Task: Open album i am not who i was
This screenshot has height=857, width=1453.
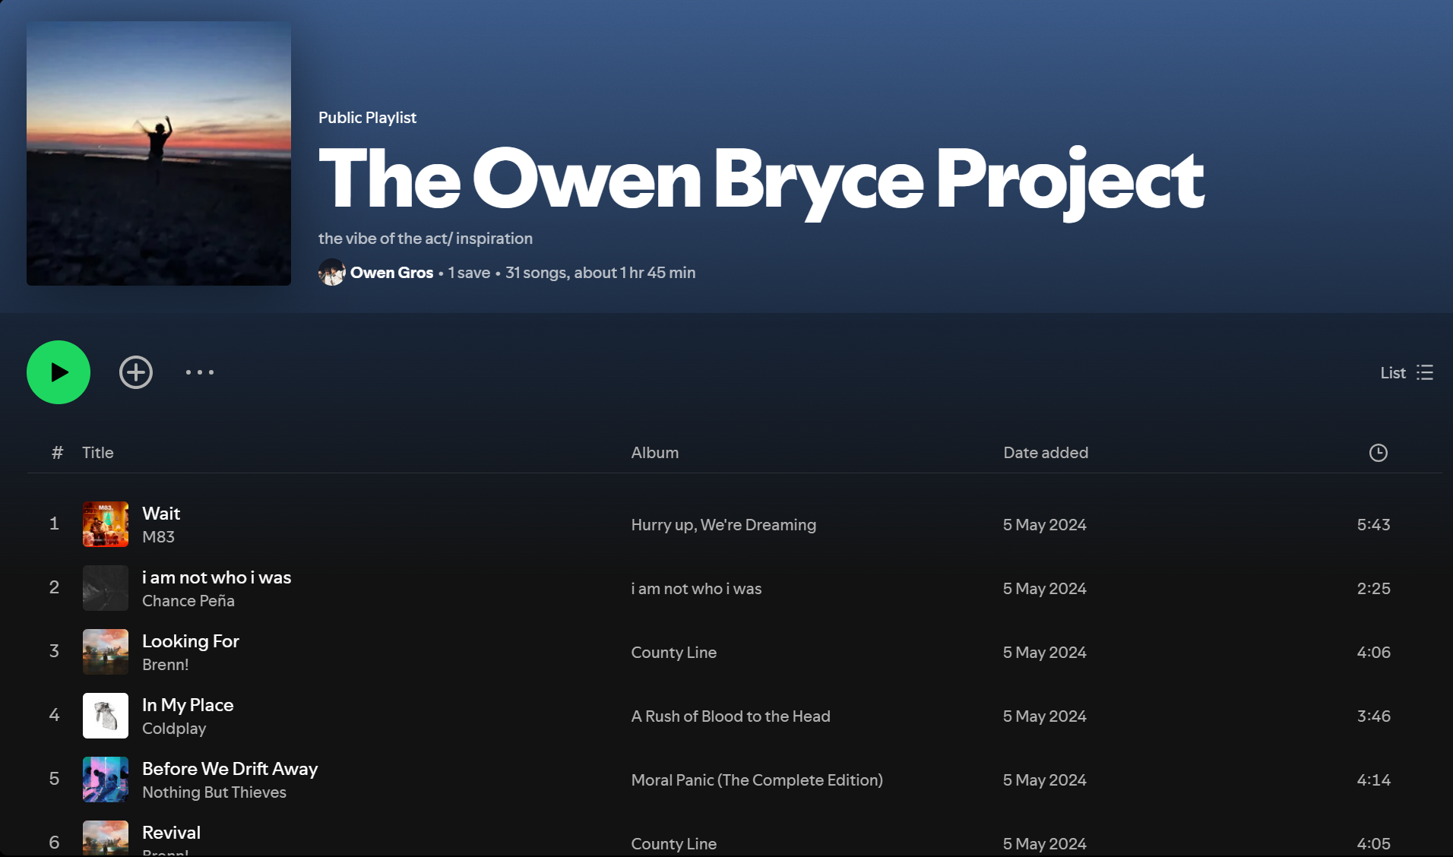Action: pyautogui.click(x=696, y=589)
